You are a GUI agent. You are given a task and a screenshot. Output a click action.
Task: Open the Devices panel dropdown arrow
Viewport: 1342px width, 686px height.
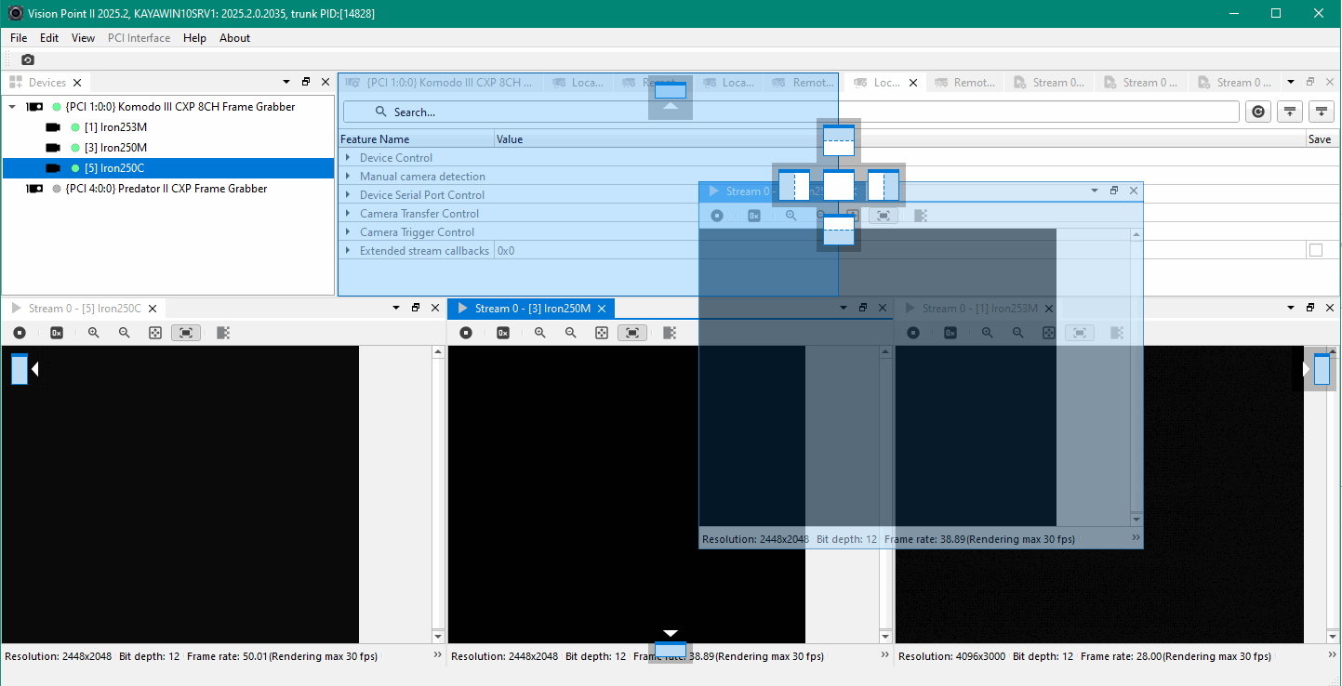(286, 82)
